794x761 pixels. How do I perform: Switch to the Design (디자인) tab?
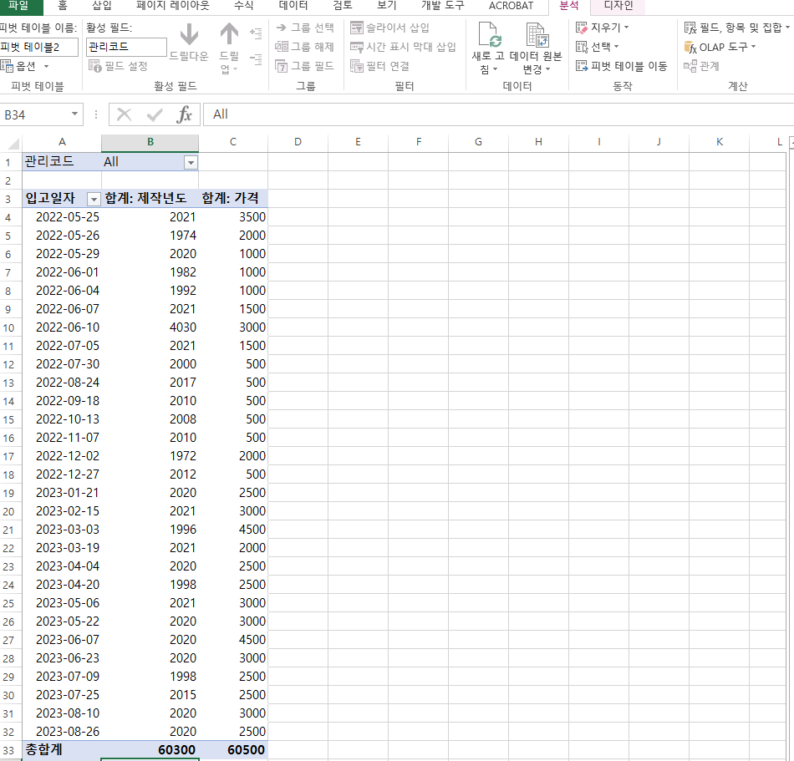[x=618, y=6]
